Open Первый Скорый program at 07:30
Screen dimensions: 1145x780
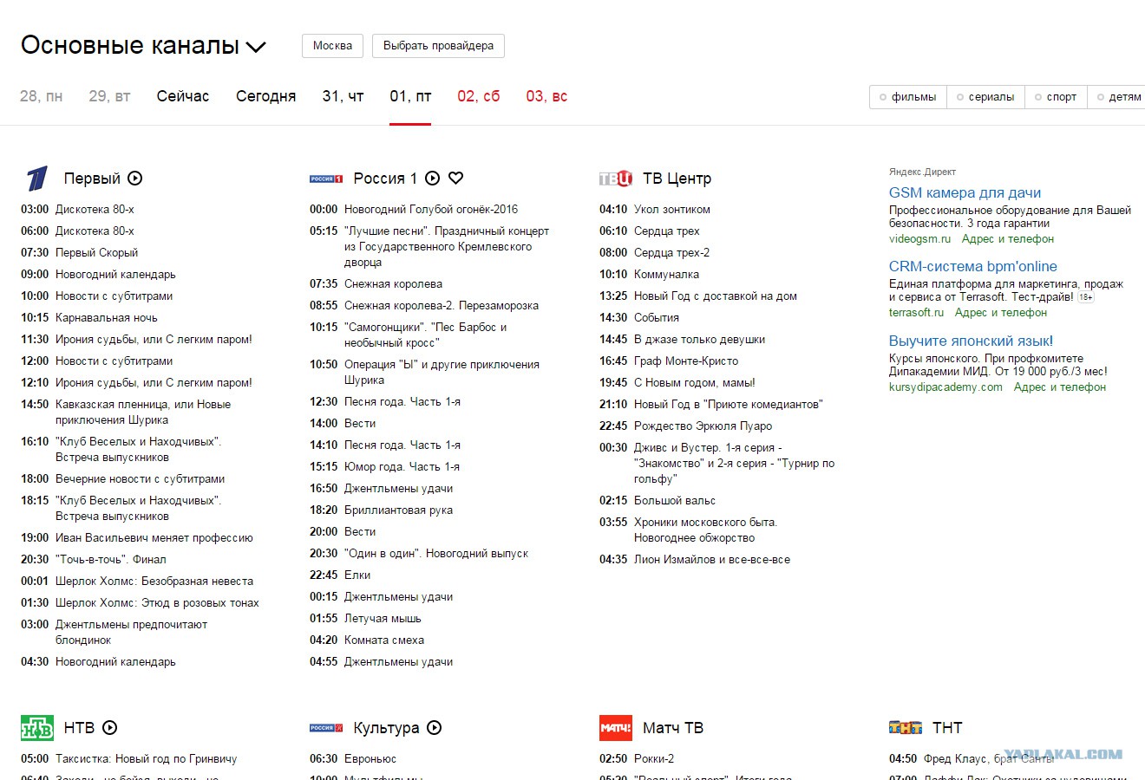click(96, 253)
